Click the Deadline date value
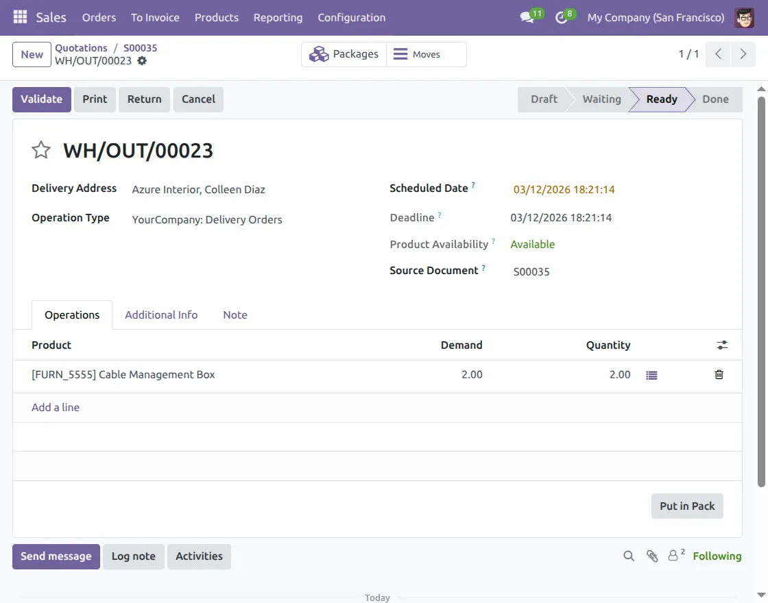Screen dimensions: 768x603 pos(561,217)
